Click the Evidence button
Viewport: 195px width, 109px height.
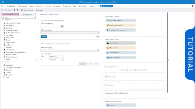[121, 105]
